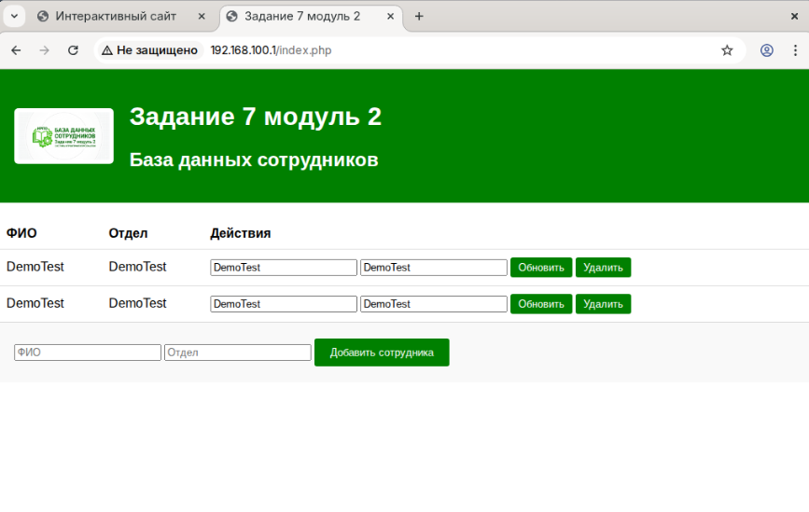Reload the current page

(74, 50)
